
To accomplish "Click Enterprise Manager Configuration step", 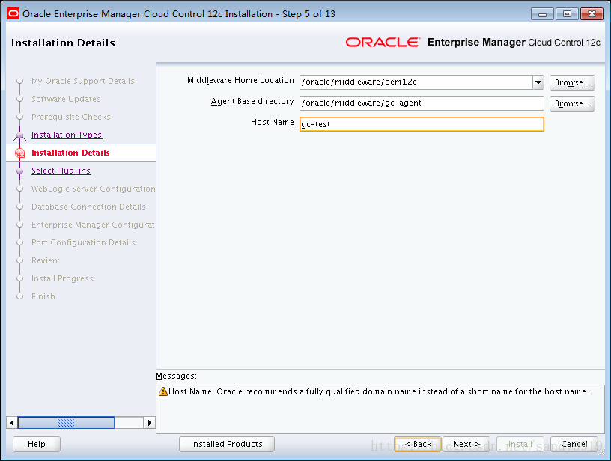I will [93, 225].
